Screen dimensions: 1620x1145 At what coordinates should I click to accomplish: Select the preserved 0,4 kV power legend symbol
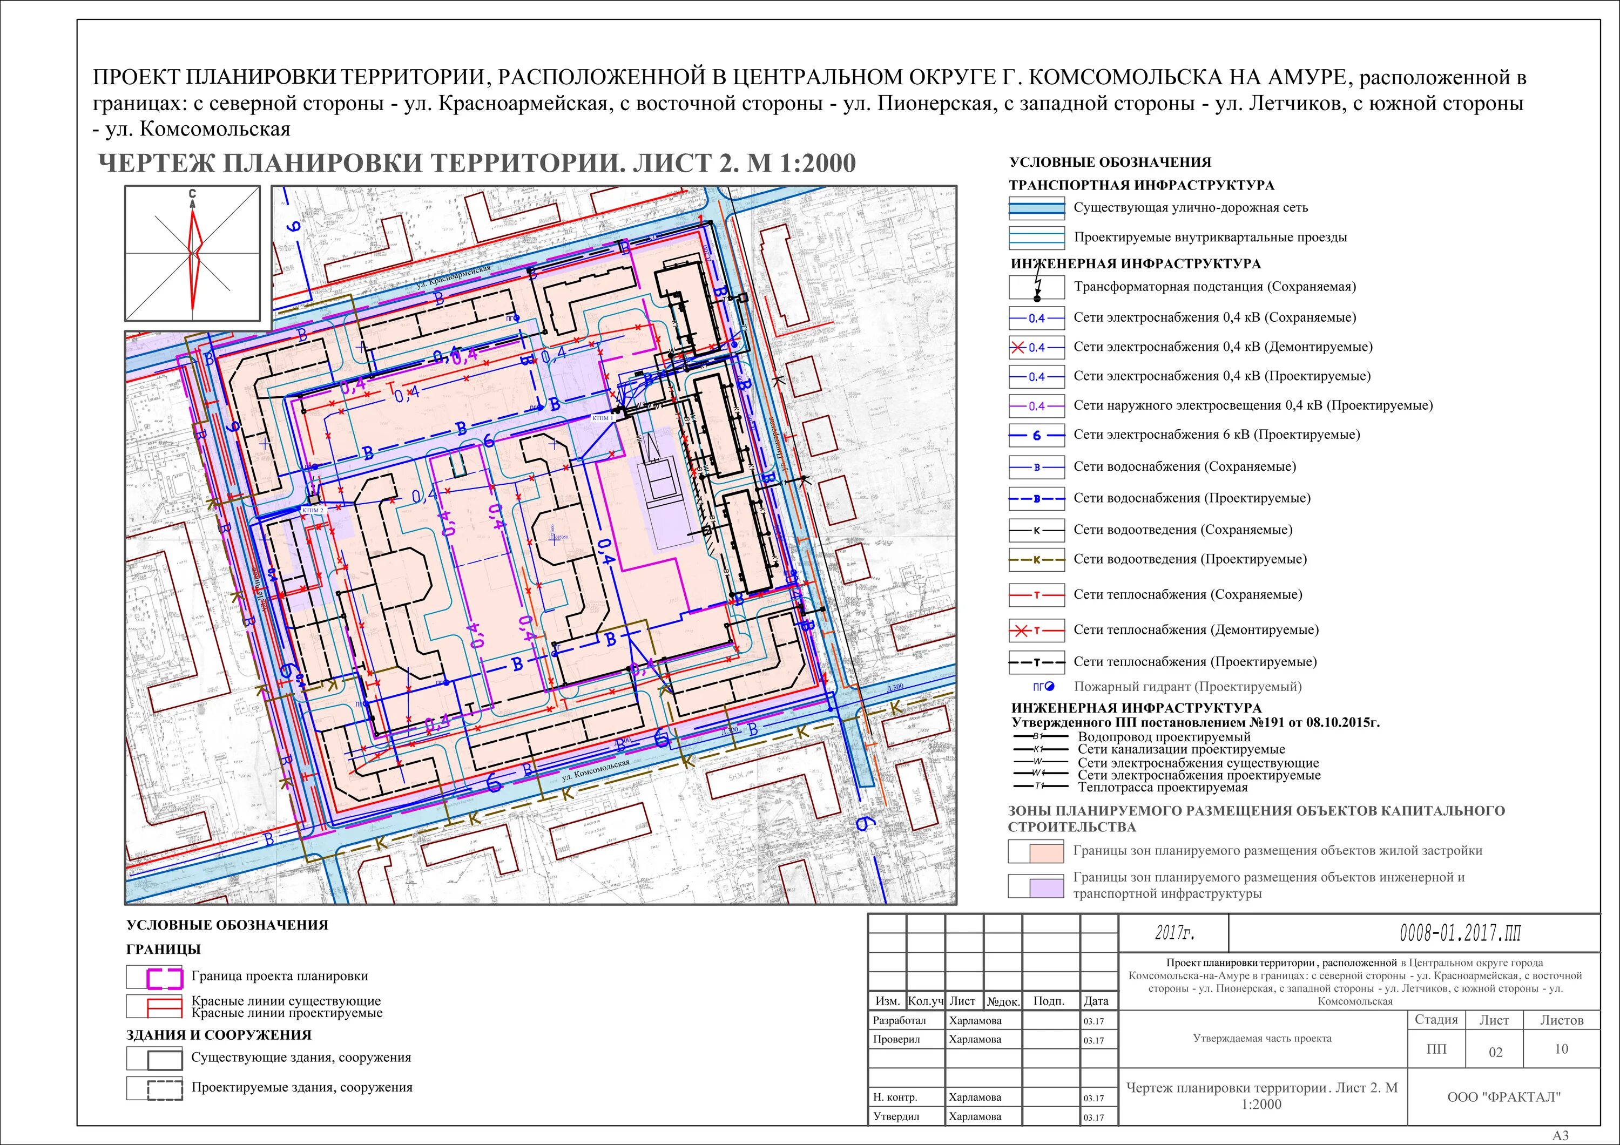[x=1036, y=318]
